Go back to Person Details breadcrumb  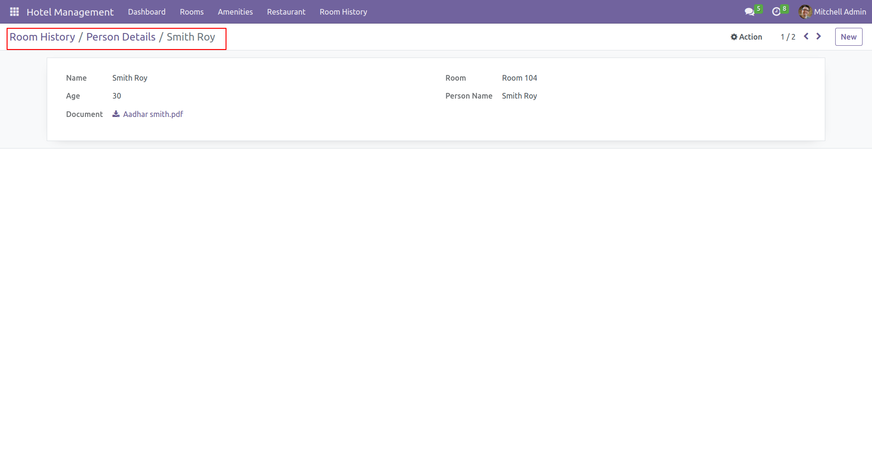121,37
